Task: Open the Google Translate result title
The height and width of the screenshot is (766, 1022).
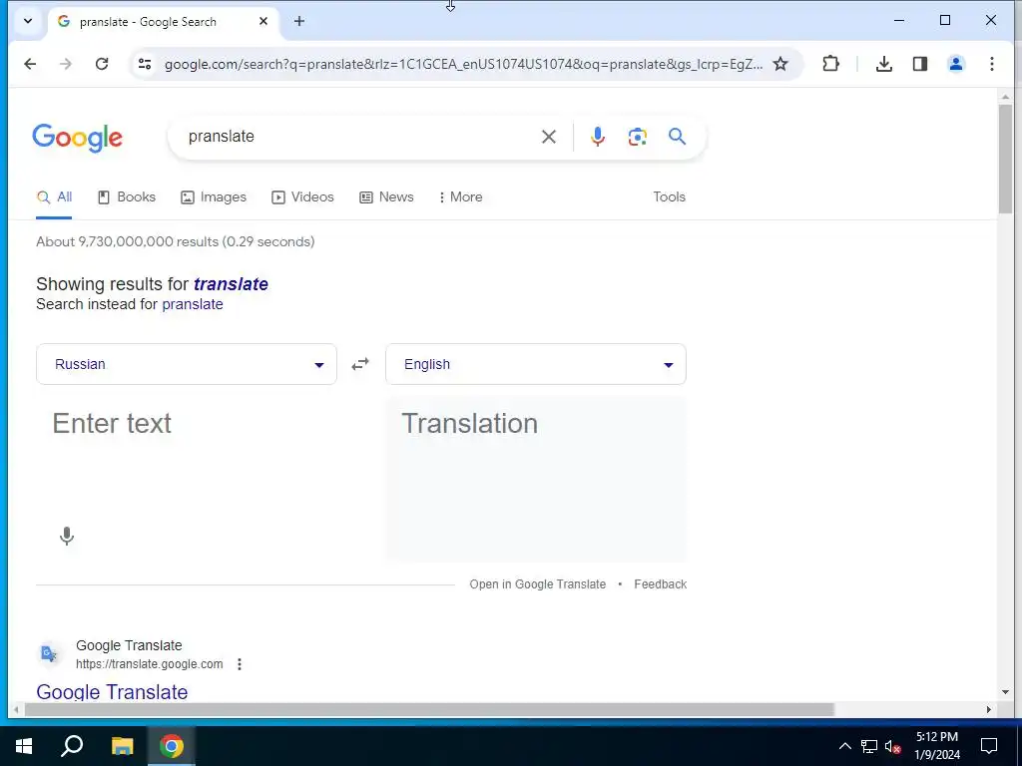Action: click(x=112, y=692)
